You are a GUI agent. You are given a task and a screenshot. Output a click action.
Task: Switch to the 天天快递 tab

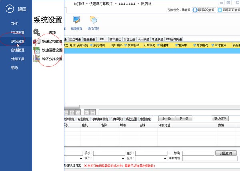(x=144, y=39)
